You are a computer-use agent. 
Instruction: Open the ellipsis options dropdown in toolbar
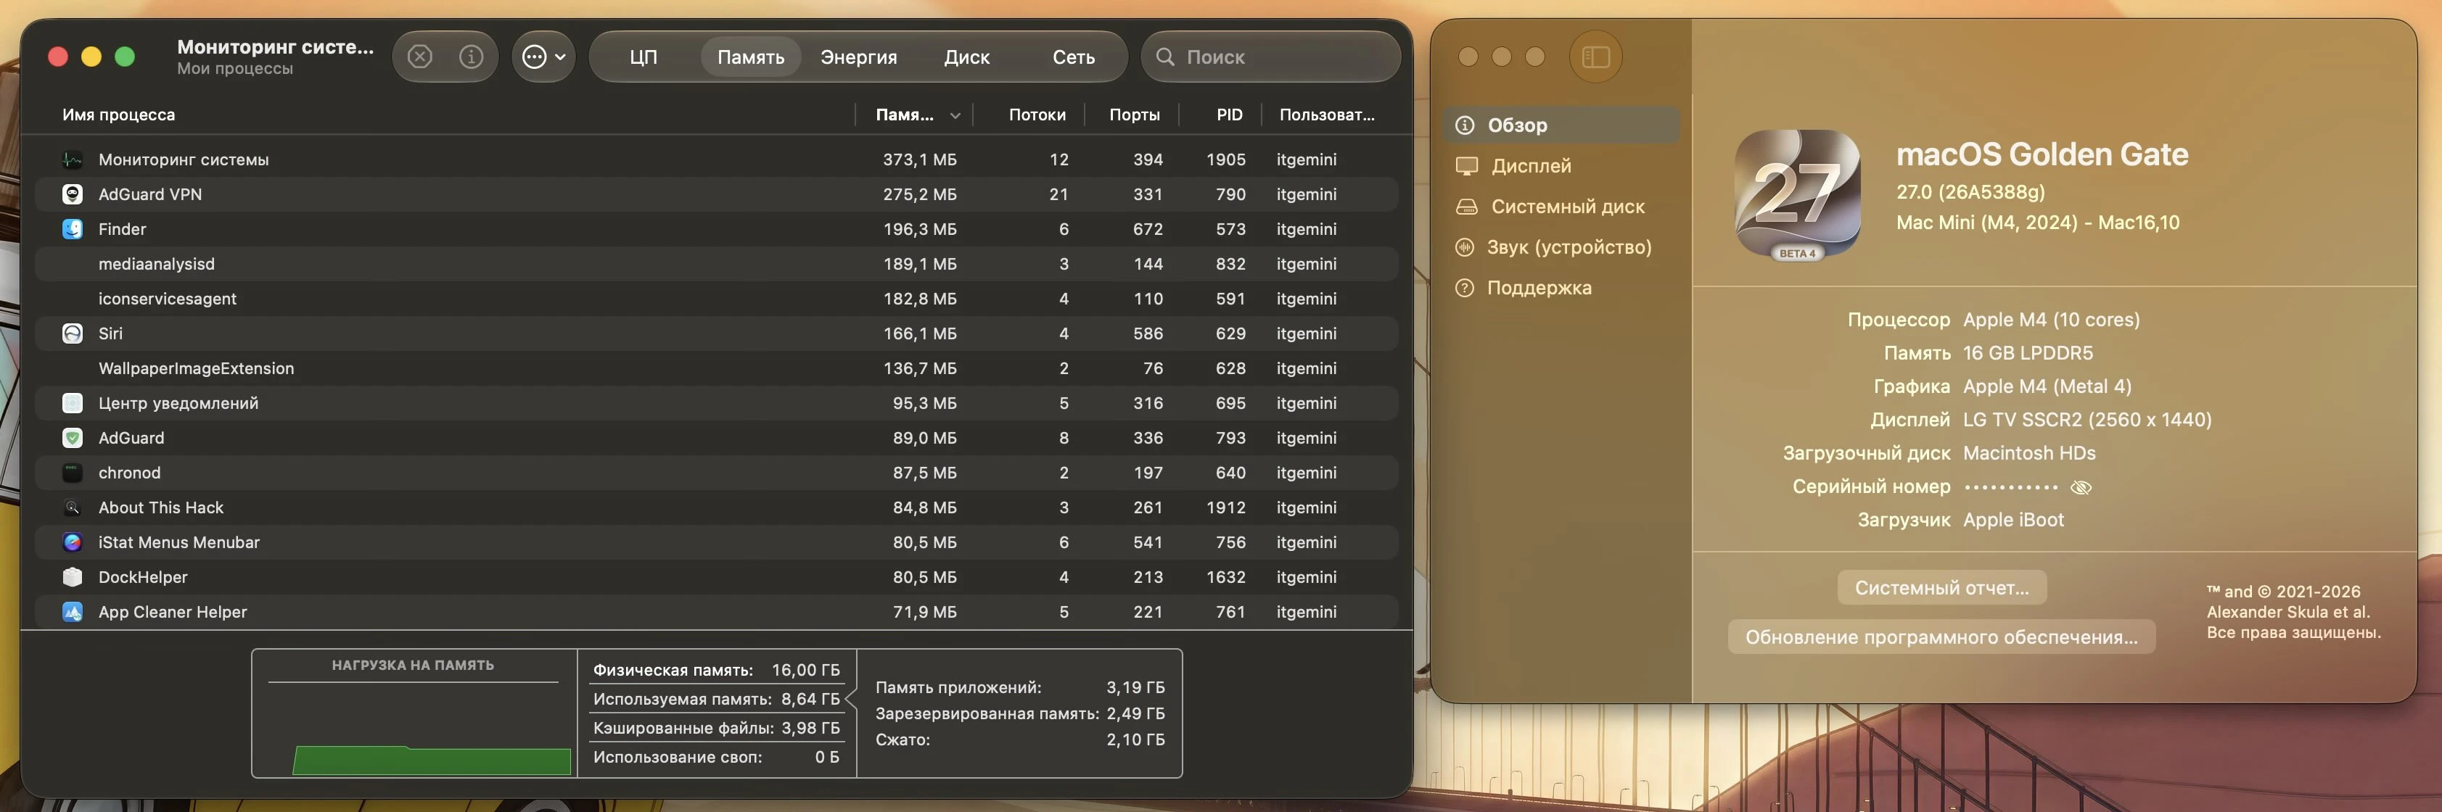(x=544, y=57)
